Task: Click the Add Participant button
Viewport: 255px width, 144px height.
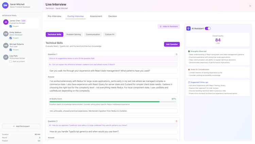Action: tap(21, 126)
